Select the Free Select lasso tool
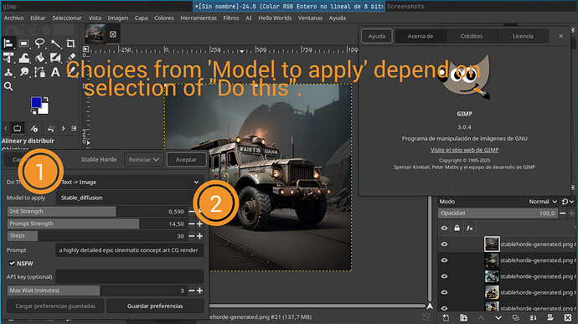578x324 pixels. point(39,44)
